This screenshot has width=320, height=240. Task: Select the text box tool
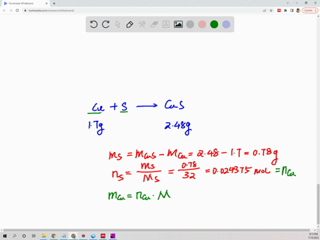coord(166,24)
